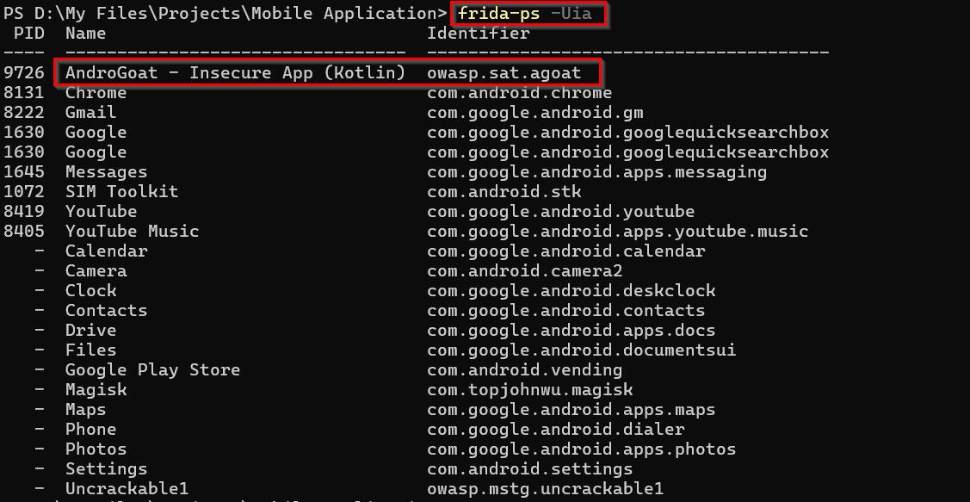Click the Calendar app name

106,251
